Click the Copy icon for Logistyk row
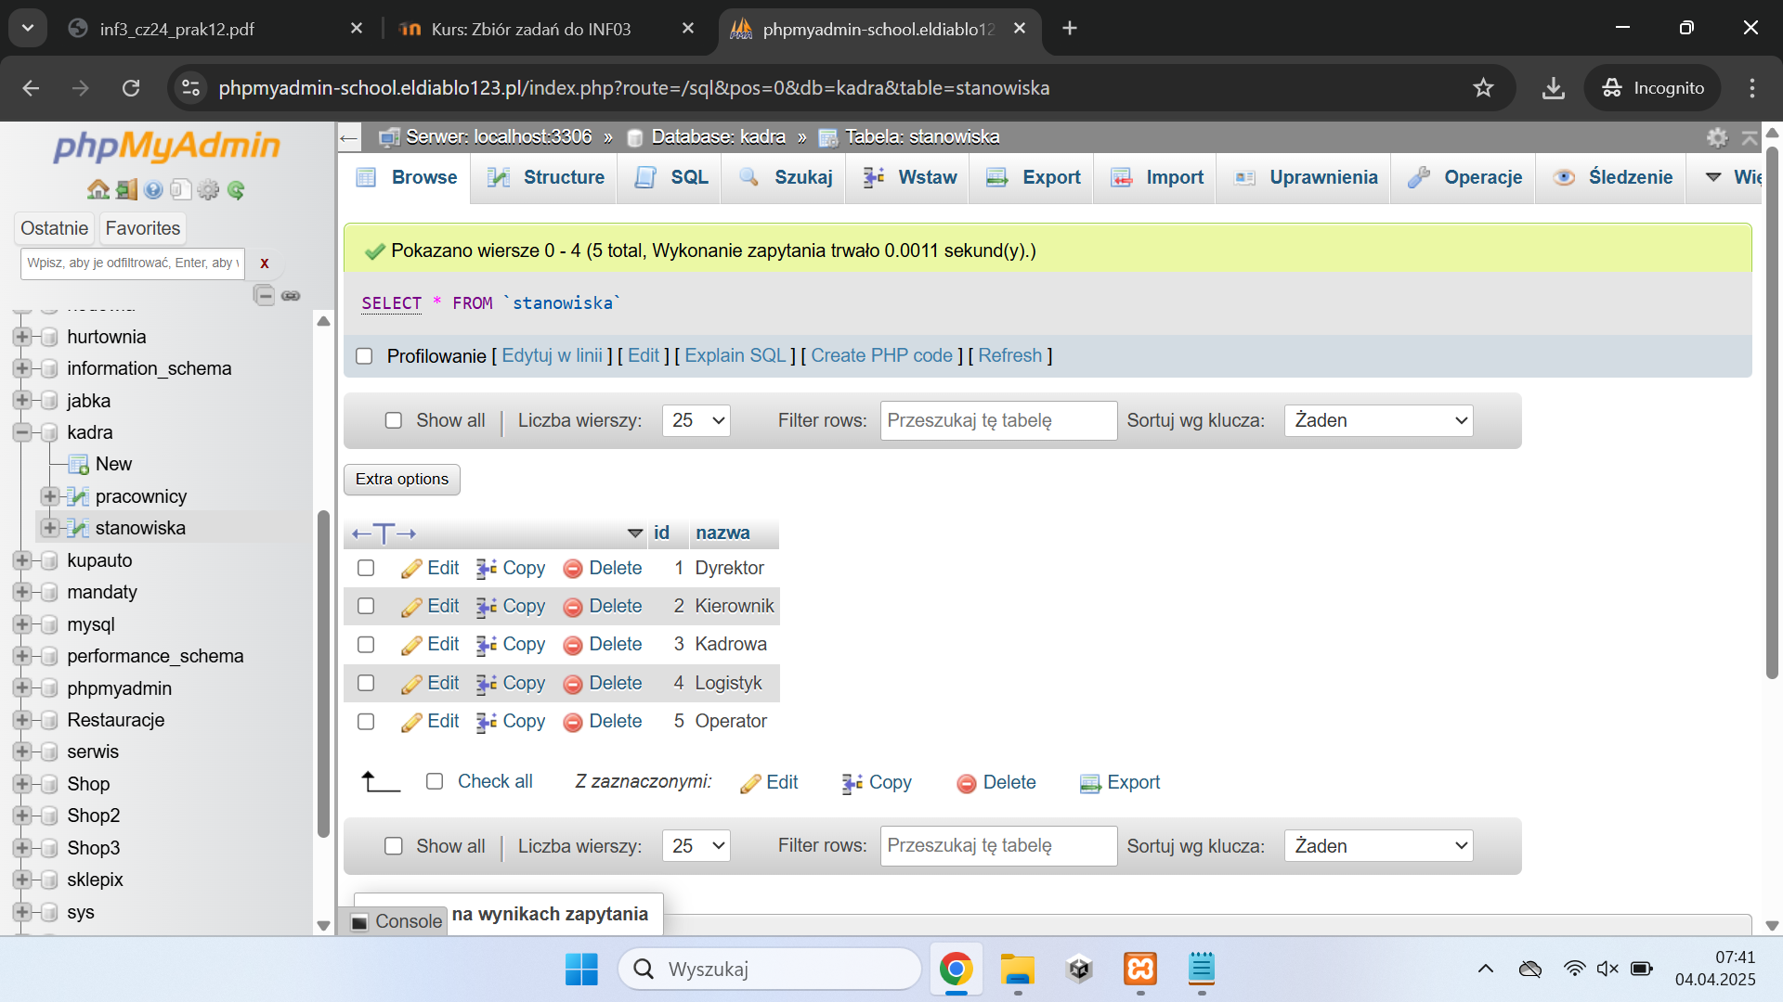This screenshot has height=1002, width=1783. click(487, 684)
